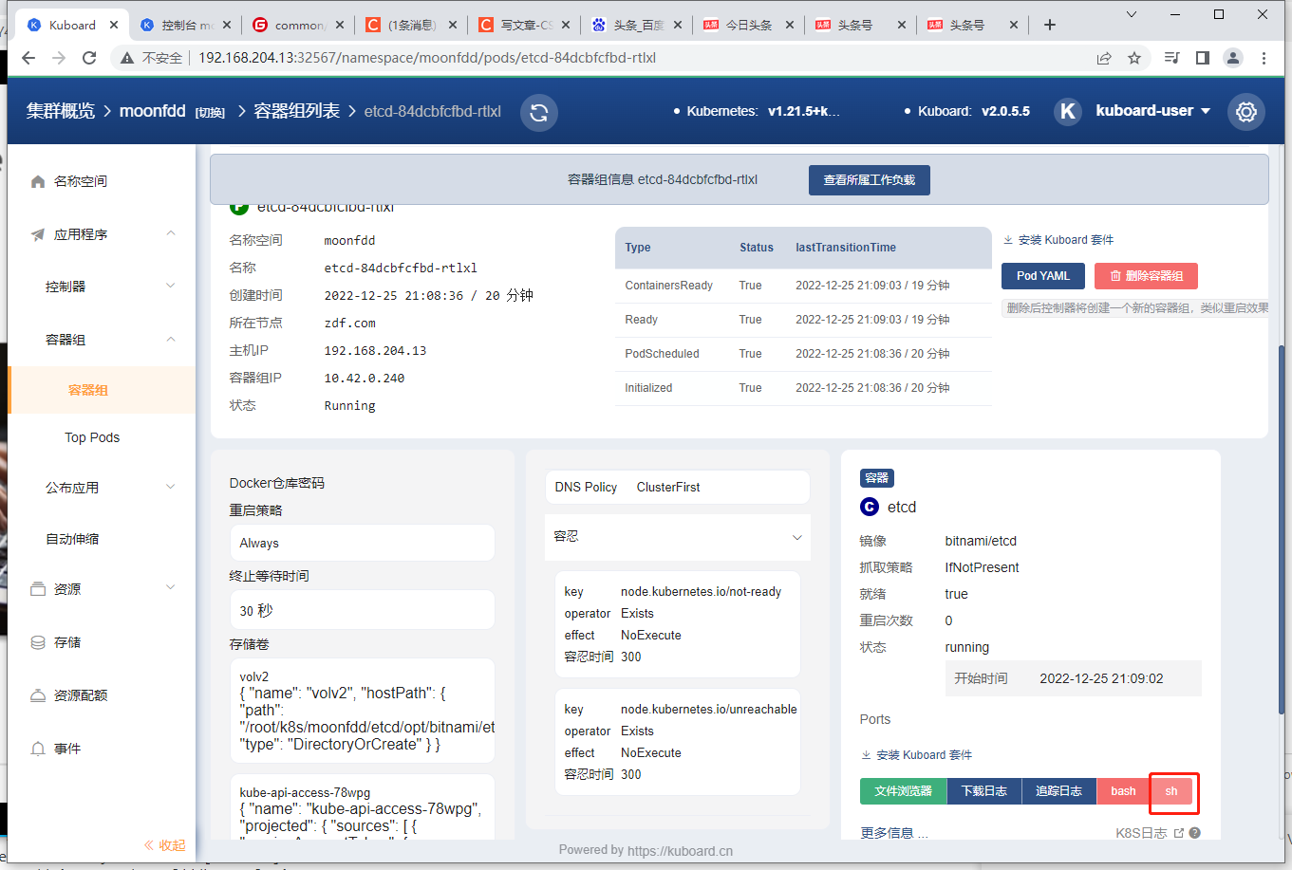Open the settings gear in Kuboard header
Image resolution: width=1292 pixels, height=870 pixels.
tap(1246, 112)
